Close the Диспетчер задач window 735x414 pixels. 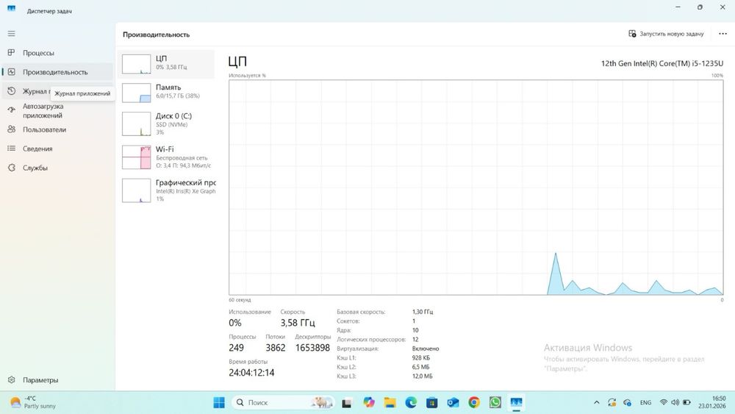[723, 7]
